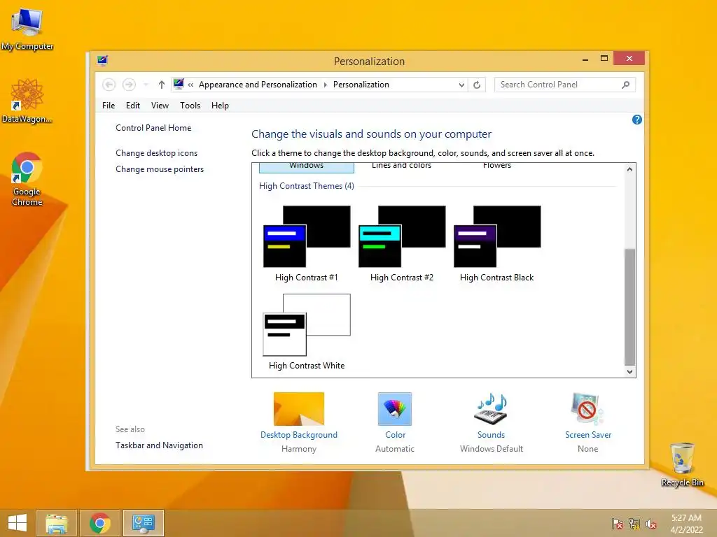The width and height of the screenshot is (717, 537).
Task: Click the blue help question mark icon
Action: click(x=637, y=120)
